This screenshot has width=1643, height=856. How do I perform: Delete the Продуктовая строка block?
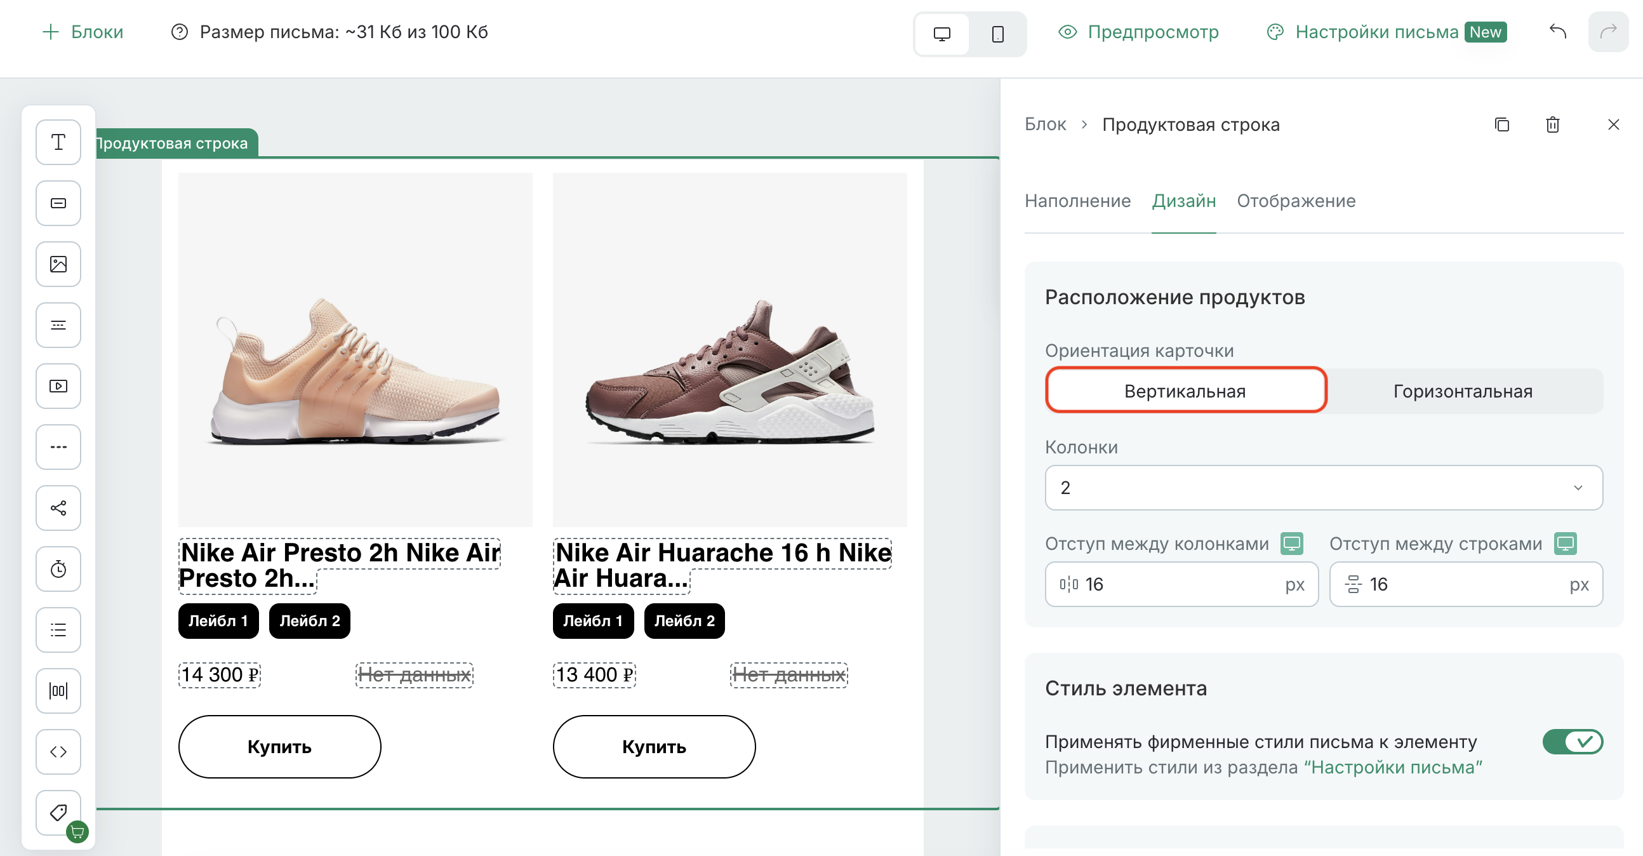(x=1552, y=124)
